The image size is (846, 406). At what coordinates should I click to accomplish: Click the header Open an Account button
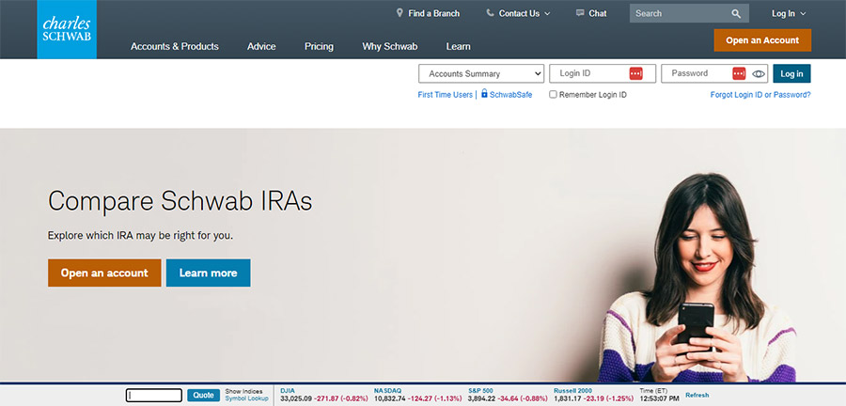pyautogui.click(x=762, y=40)
